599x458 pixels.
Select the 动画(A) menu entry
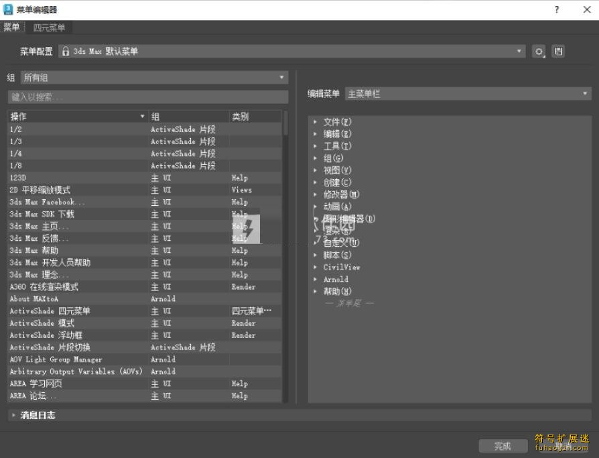tap(337, 207)
